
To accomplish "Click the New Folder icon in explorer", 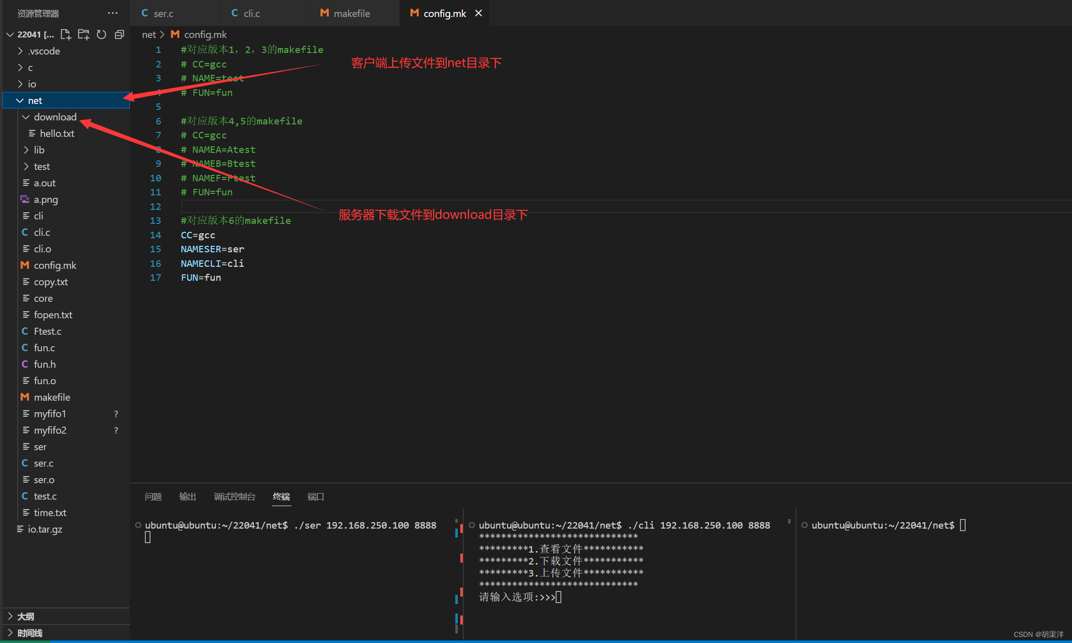I will [x=83, y=34].
